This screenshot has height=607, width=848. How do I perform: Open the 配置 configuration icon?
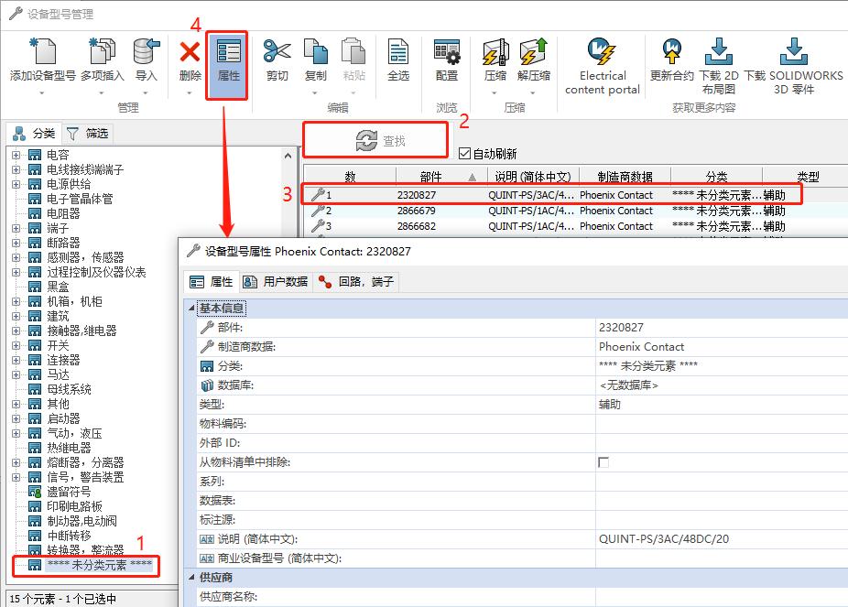(447, 51)
